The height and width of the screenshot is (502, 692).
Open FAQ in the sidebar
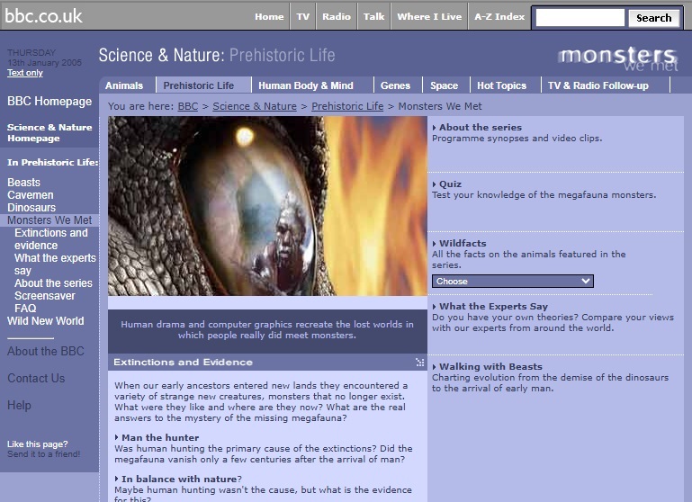[x=25, y=309]
